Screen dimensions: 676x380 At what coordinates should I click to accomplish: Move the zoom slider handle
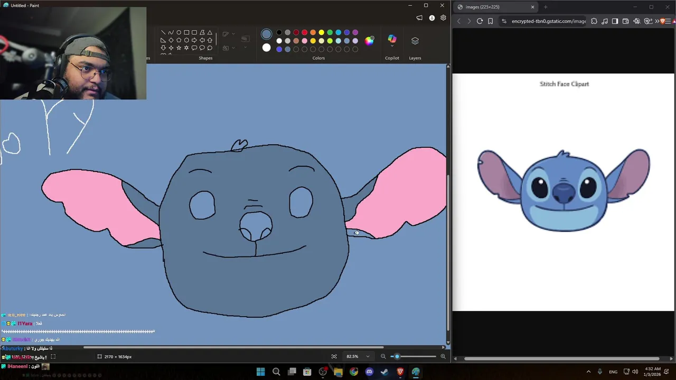397,356
